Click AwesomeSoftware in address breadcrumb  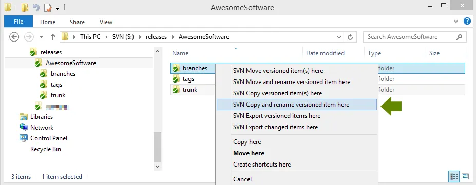pyautogui.click(x=204, y=37)
